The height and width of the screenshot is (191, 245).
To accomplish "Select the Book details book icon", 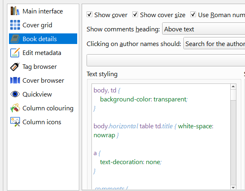I will coord(15,39).
